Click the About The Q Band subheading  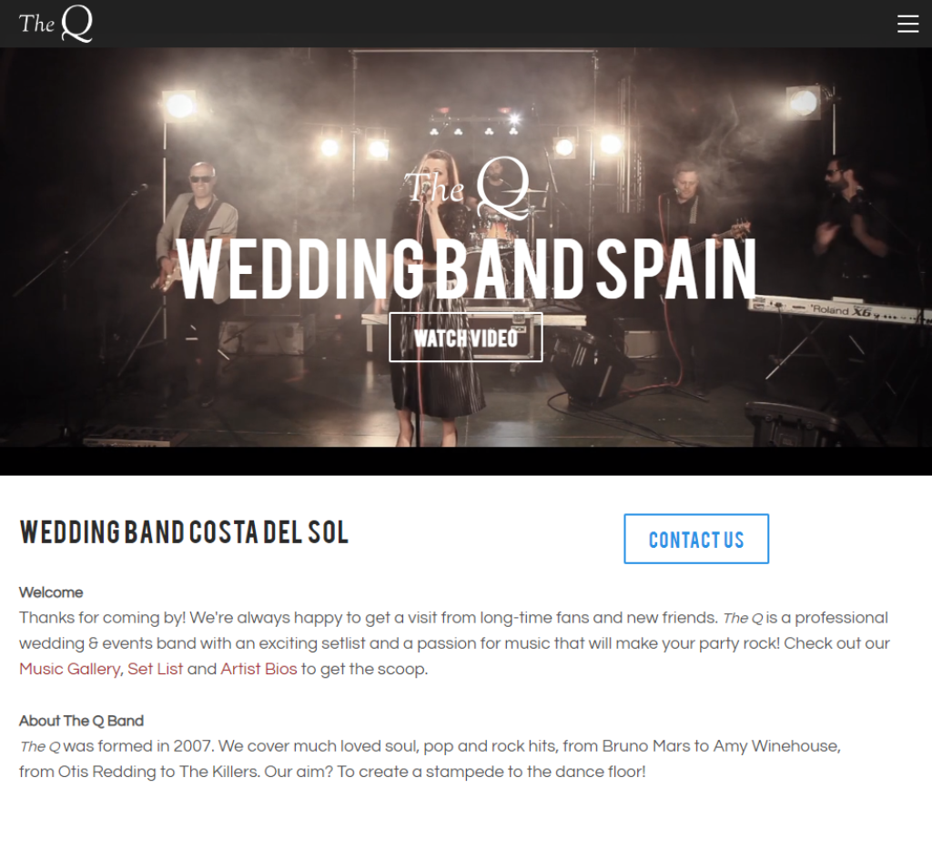[x=81, y=721]
